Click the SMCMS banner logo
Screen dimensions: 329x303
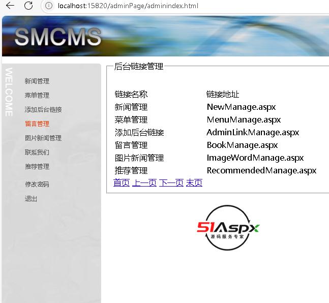[x=58, y=37]
